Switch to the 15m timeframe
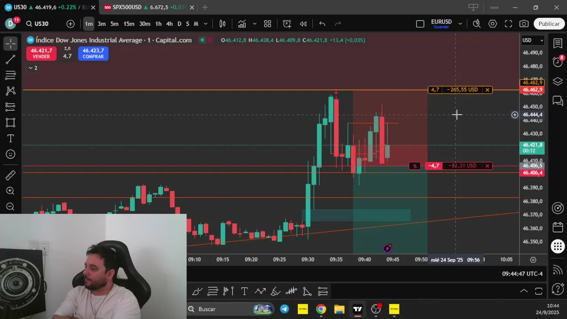 pos(129,24)
